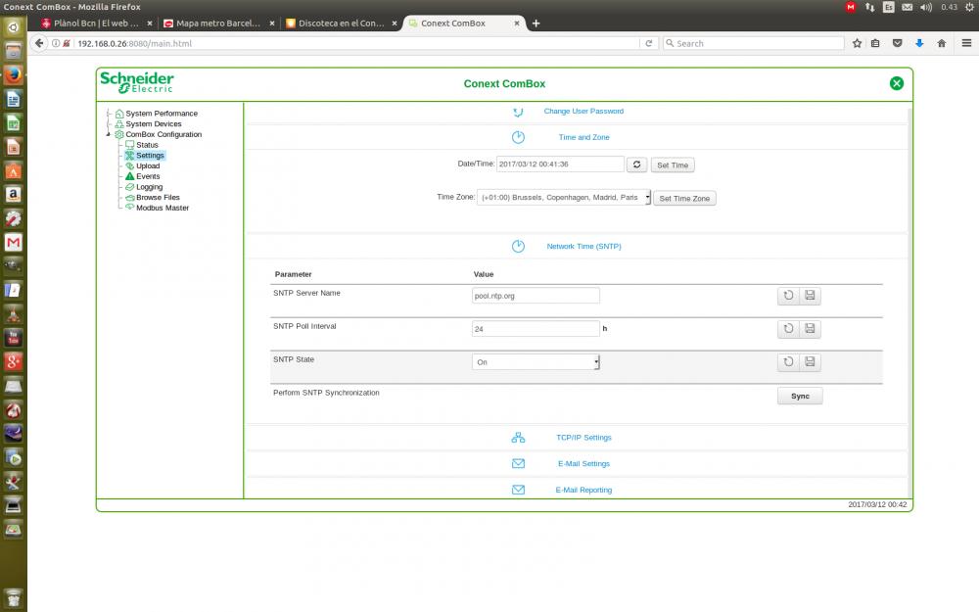Image resolution: width=979 pixels, height=612 pixels.
Task: Switch to the Plànol Bcn tab
Action: [x=96, y=24]
